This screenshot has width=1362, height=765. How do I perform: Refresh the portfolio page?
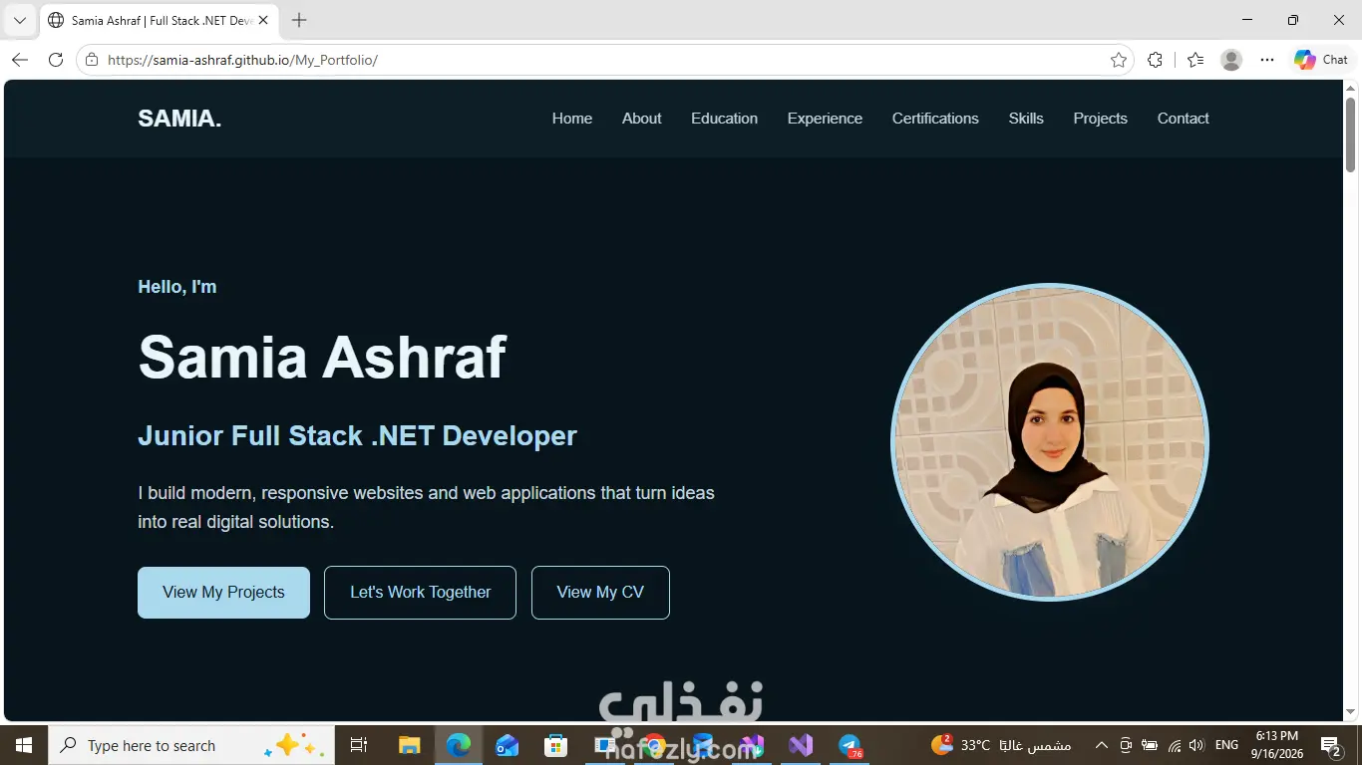pos(56,60)
